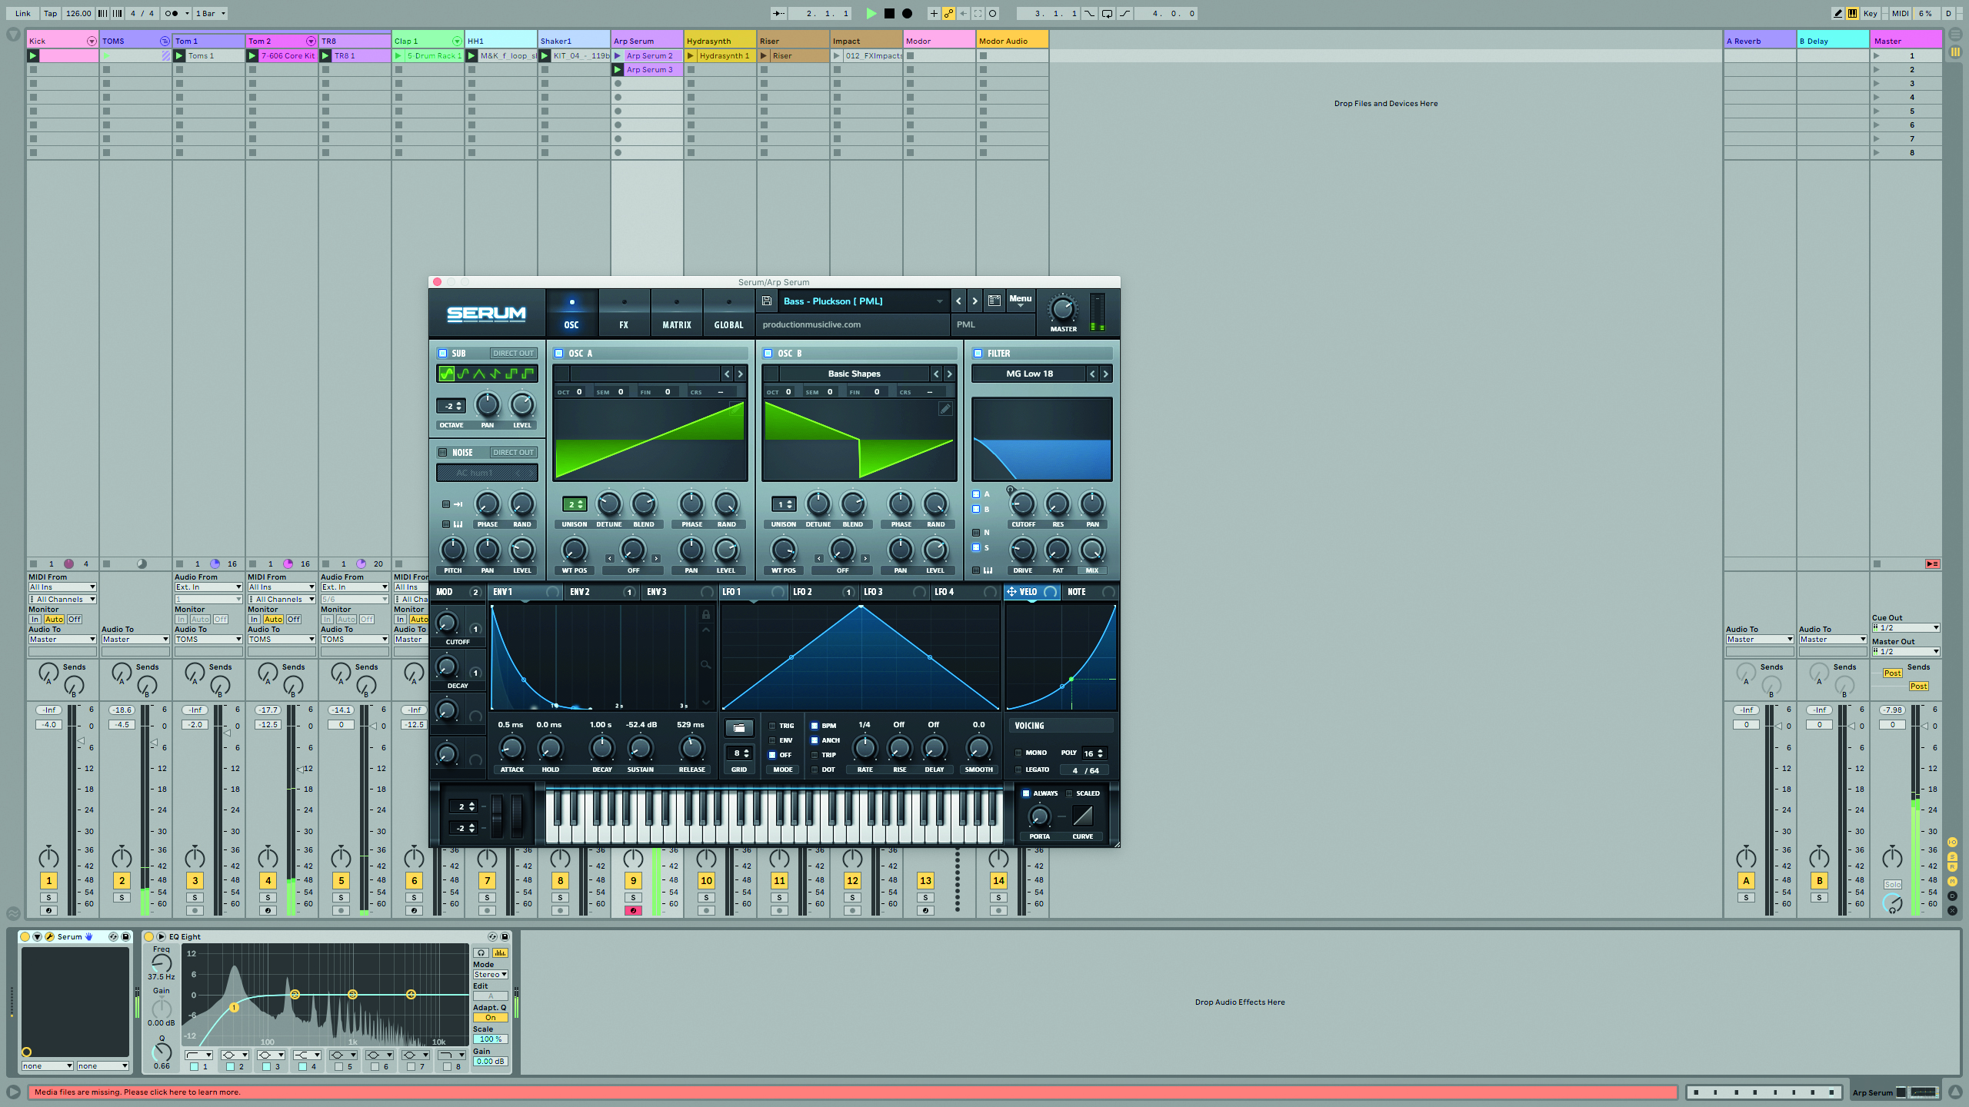1969x1107 pixels.
Task: Open EQ Eight Stereo mode dropdown
Action: click(490, 974)
